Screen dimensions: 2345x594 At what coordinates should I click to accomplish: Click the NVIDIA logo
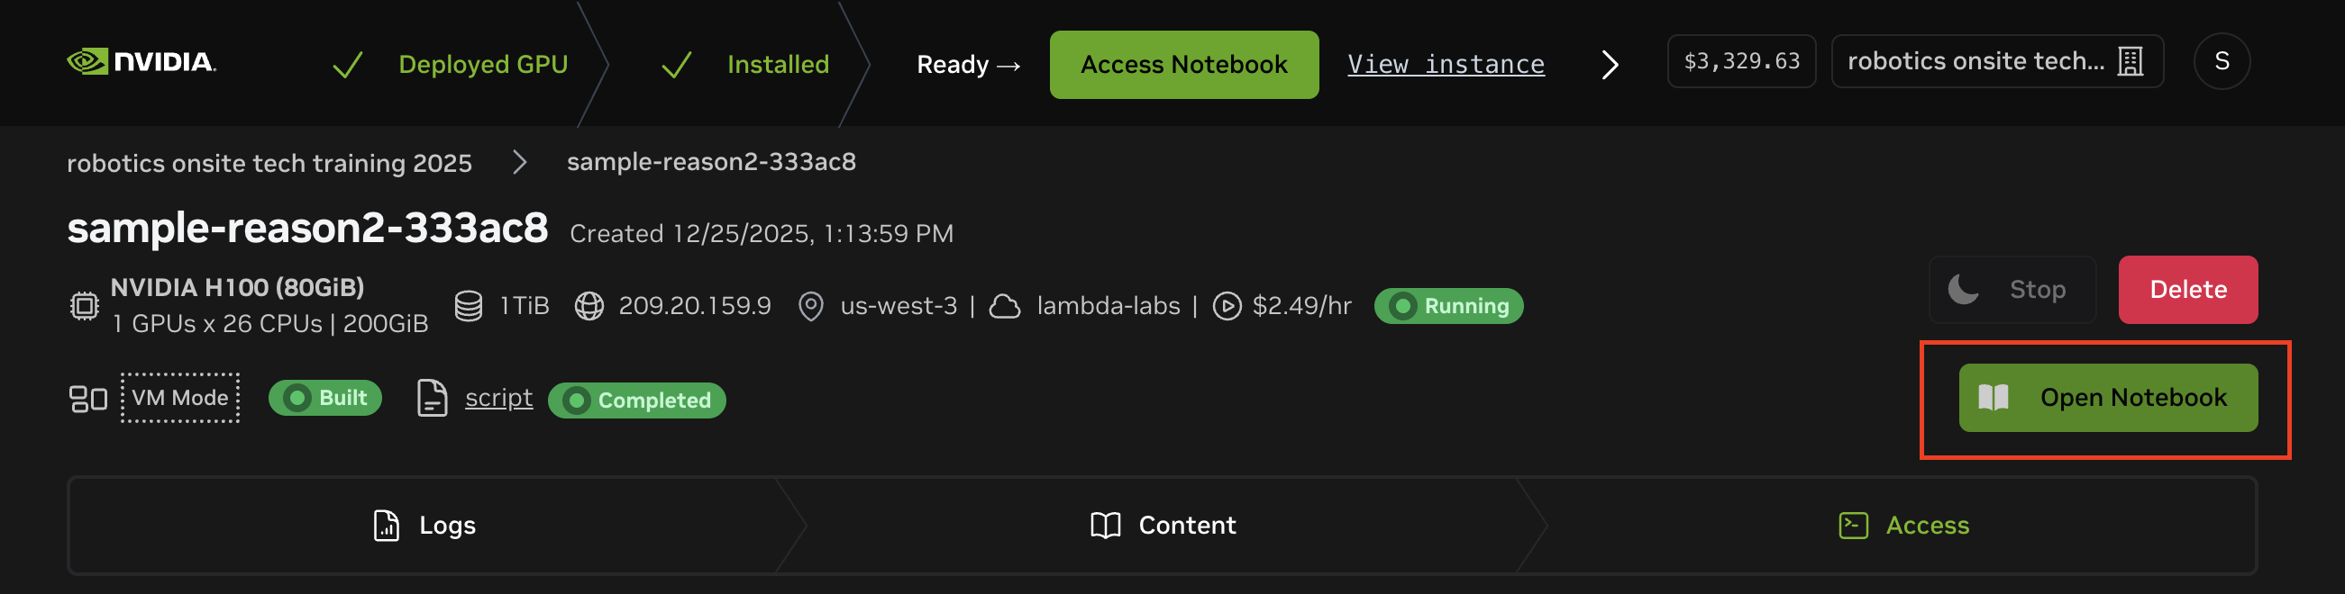click(141, 62)
